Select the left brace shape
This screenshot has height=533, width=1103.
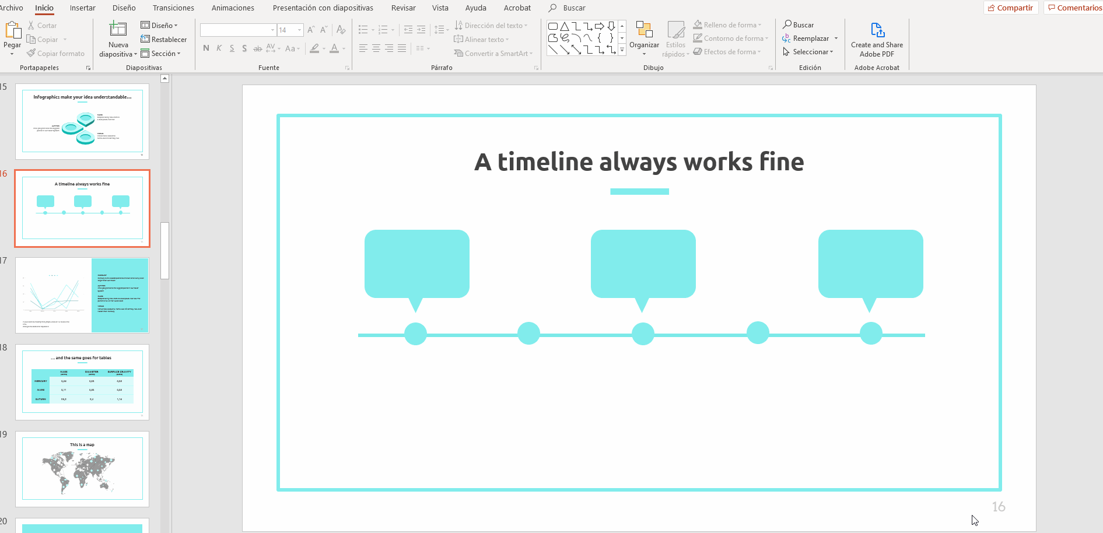coord(600,38)
